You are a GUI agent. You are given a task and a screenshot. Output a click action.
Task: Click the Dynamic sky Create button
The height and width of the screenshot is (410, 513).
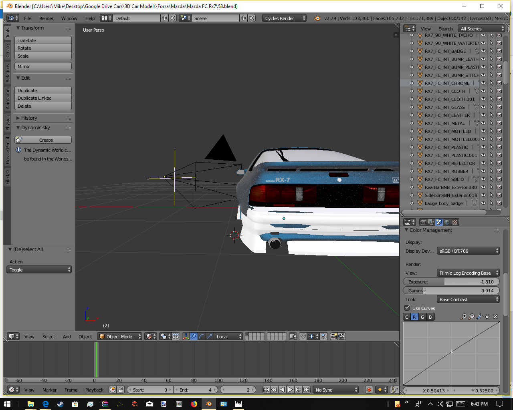click(x=43, y=140)
